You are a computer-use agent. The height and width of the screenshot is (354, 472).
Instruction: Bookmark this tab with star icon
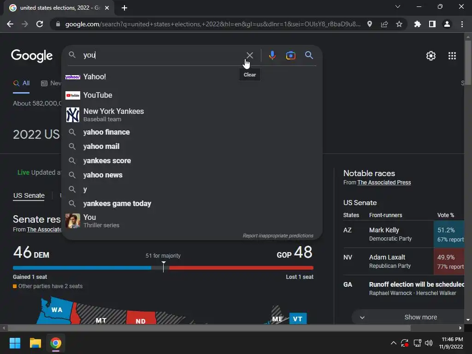(x=399, y=24)
